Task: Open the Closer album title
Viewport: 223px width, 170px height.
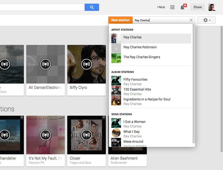Action: click(x=75, y=158)
